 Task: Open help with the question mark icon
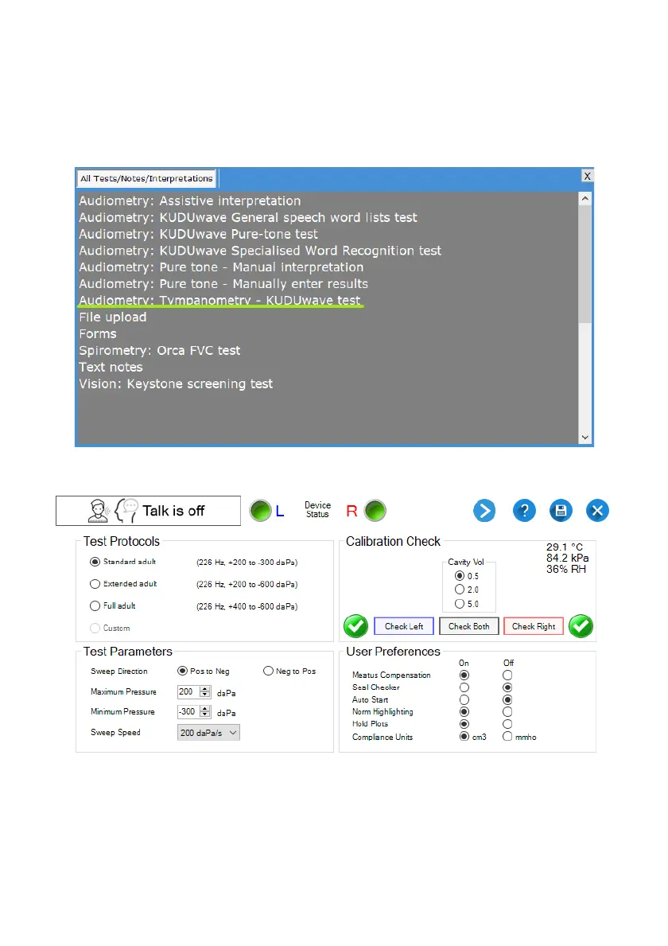coord(524,511)
